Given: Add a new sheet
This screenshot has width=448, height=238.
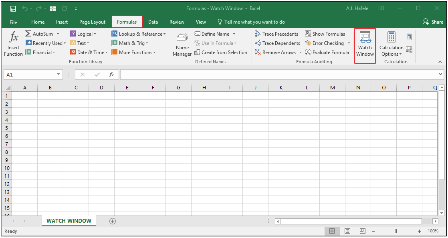Looking at the screenshot, I should tap(113, 221).
